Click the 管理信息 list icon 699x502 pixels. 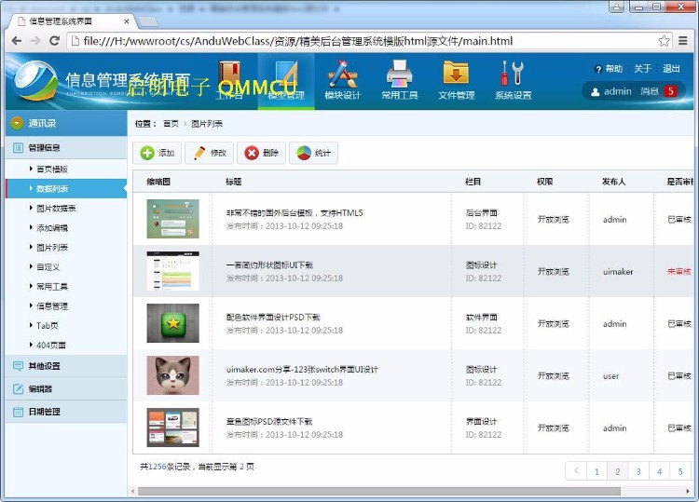coord(18,148)
